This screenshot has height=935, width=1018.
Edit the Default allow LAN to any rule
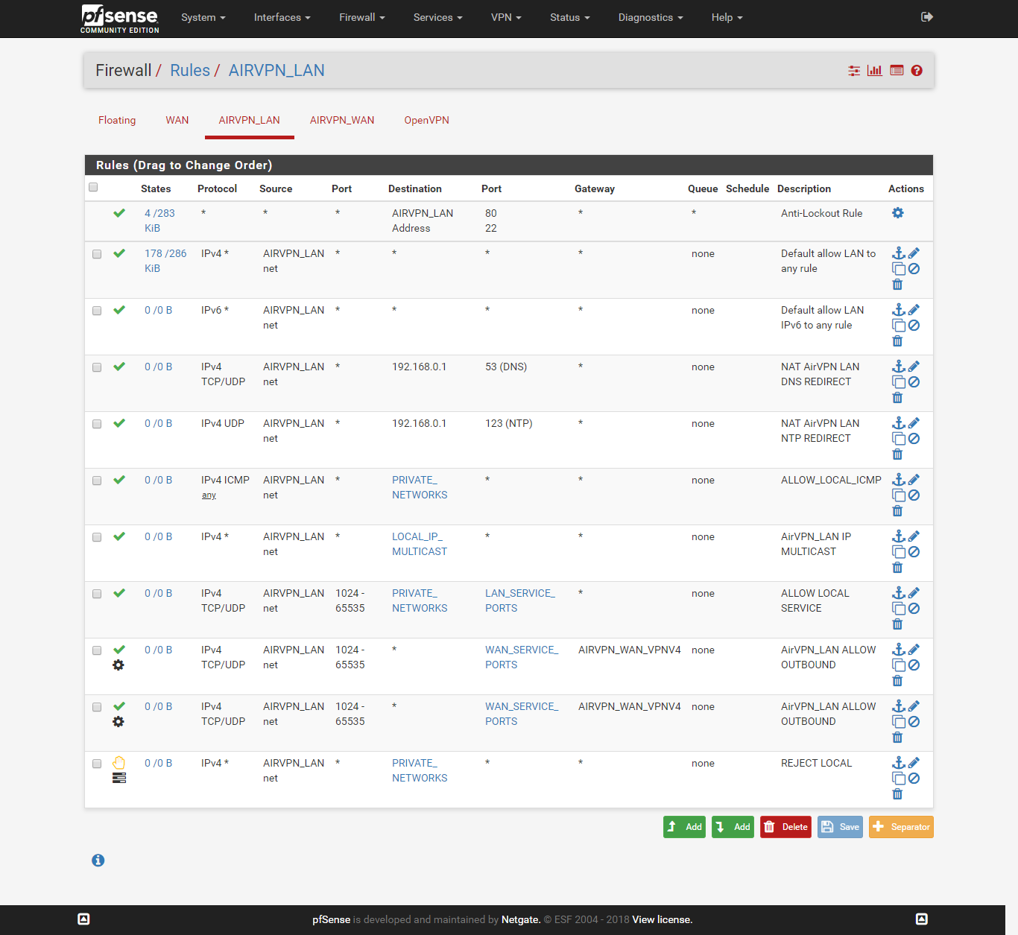coord(914,253)
